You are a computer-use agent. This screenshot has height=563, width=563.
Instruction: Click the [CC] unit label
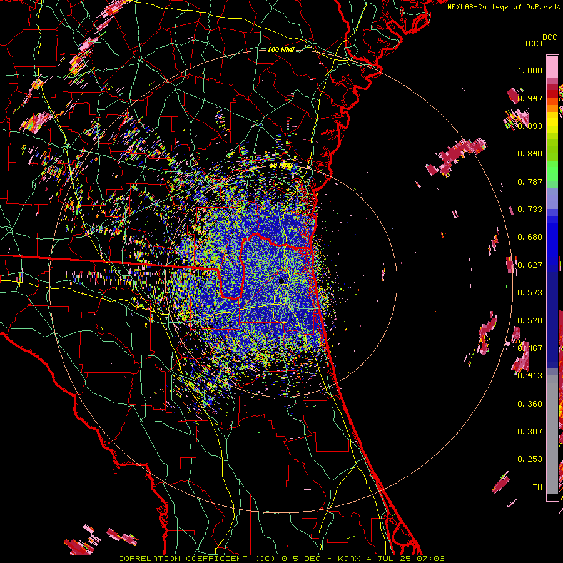[x=534, y=43]
